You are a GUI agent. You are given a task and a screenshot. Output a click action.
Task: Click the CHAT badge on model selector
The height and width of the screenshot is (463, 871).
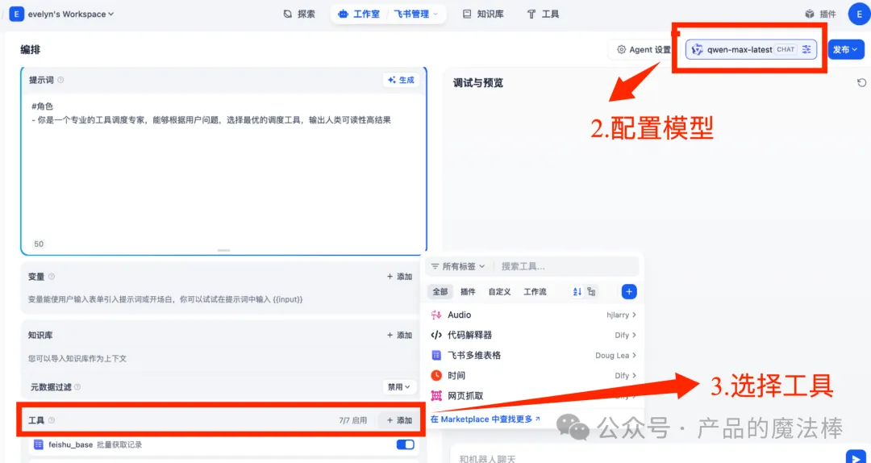(786, 49)
